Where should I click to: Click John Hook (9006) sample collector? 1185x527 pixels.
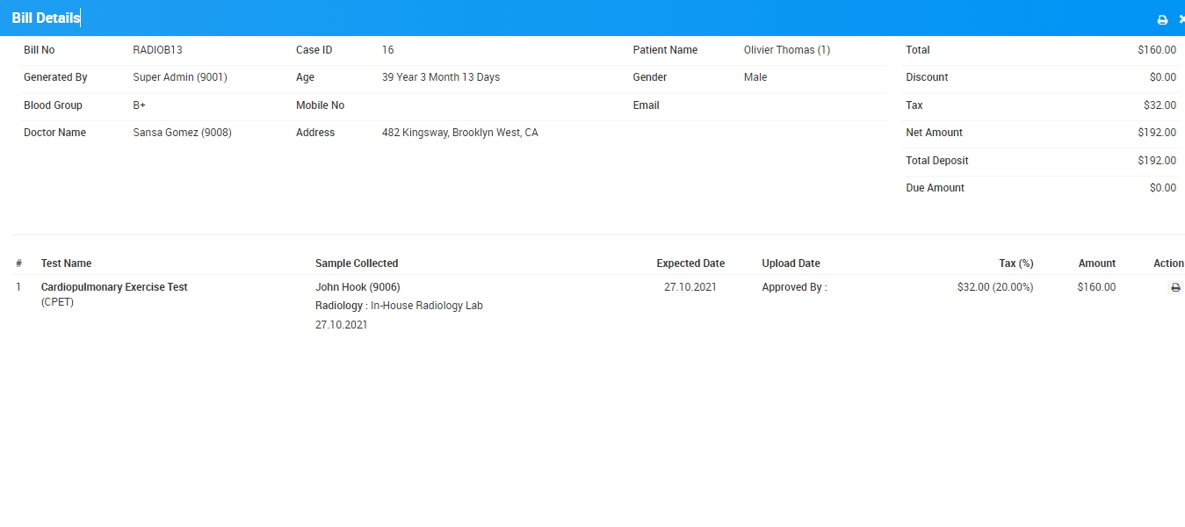point(358,287)
